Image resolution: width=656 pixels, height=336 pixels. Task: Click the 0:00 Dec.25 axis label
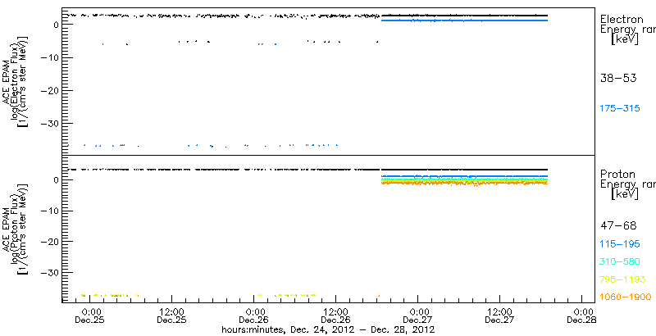coord(90,316)
